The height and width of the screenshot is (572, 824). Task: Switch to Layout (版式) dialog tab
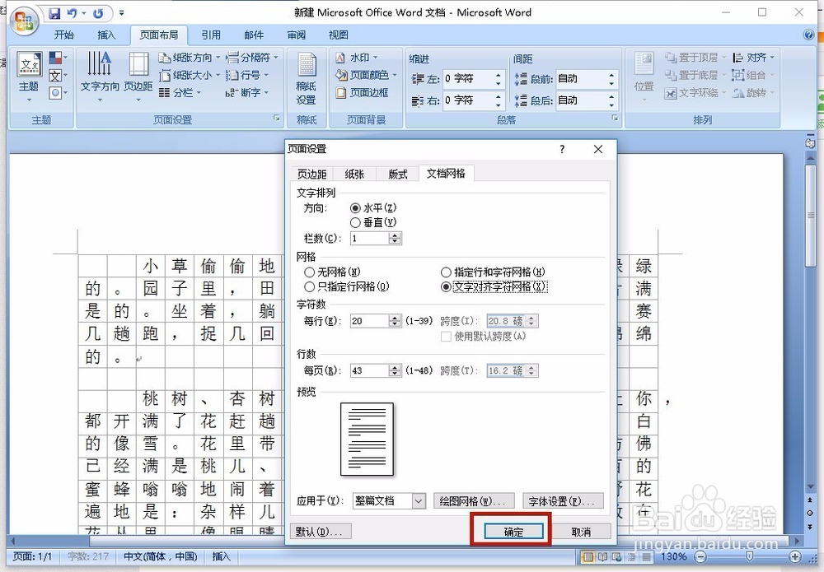(398, 174)
